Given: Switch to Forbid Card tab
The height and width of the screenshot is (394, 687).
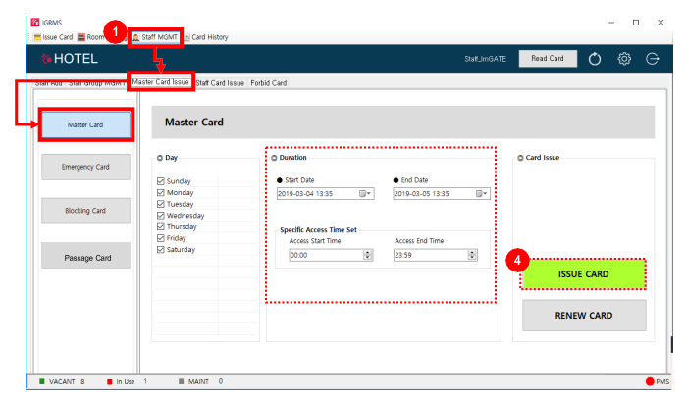Looking at the screenshot, I should tap(269, 83).
